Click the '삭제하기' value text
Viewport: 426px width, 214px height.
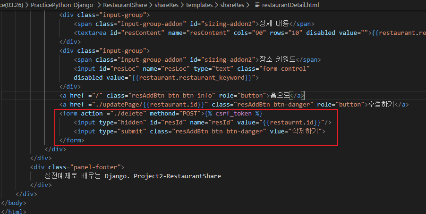click(x=305, y=131)
